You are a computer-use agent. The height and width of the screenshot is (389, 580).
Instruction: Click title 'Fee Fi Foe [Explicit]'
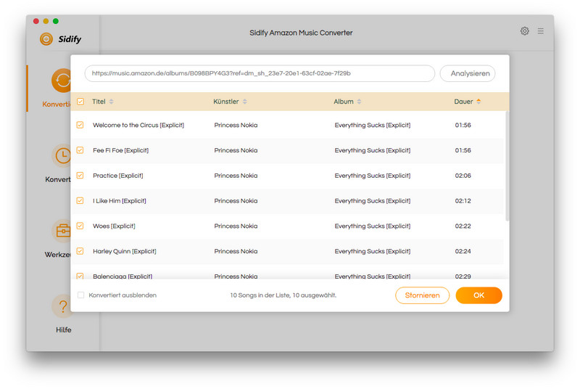120,150
